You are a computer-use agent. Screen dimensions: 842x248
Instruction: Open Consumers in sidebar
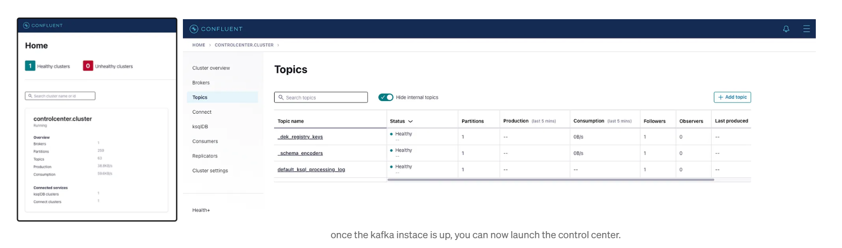click(x=205, y=141)
